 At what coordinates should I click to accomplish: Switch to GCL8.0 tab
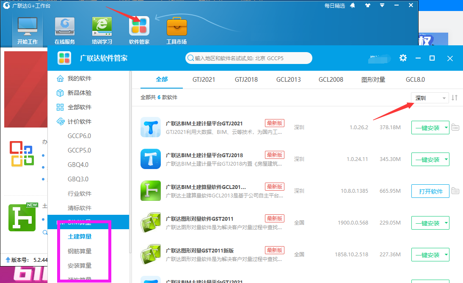(415, 80)
